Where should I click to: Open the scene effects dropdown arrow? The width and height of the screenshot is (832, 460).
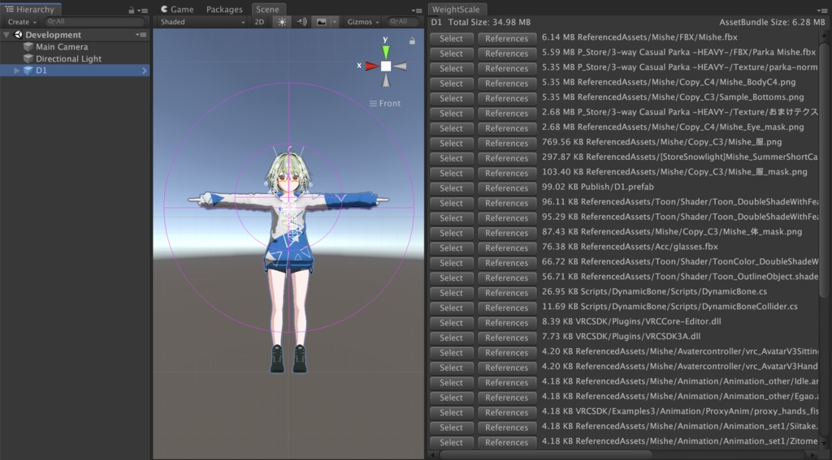[334, 22]
